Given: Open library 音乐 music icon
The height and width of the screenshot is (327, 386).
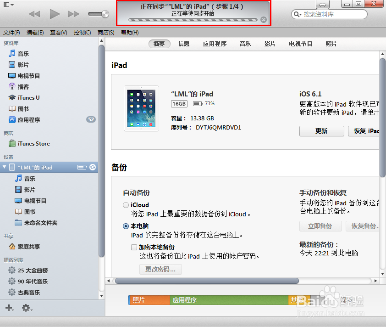Looking at the screenshot, I should 12,53.
